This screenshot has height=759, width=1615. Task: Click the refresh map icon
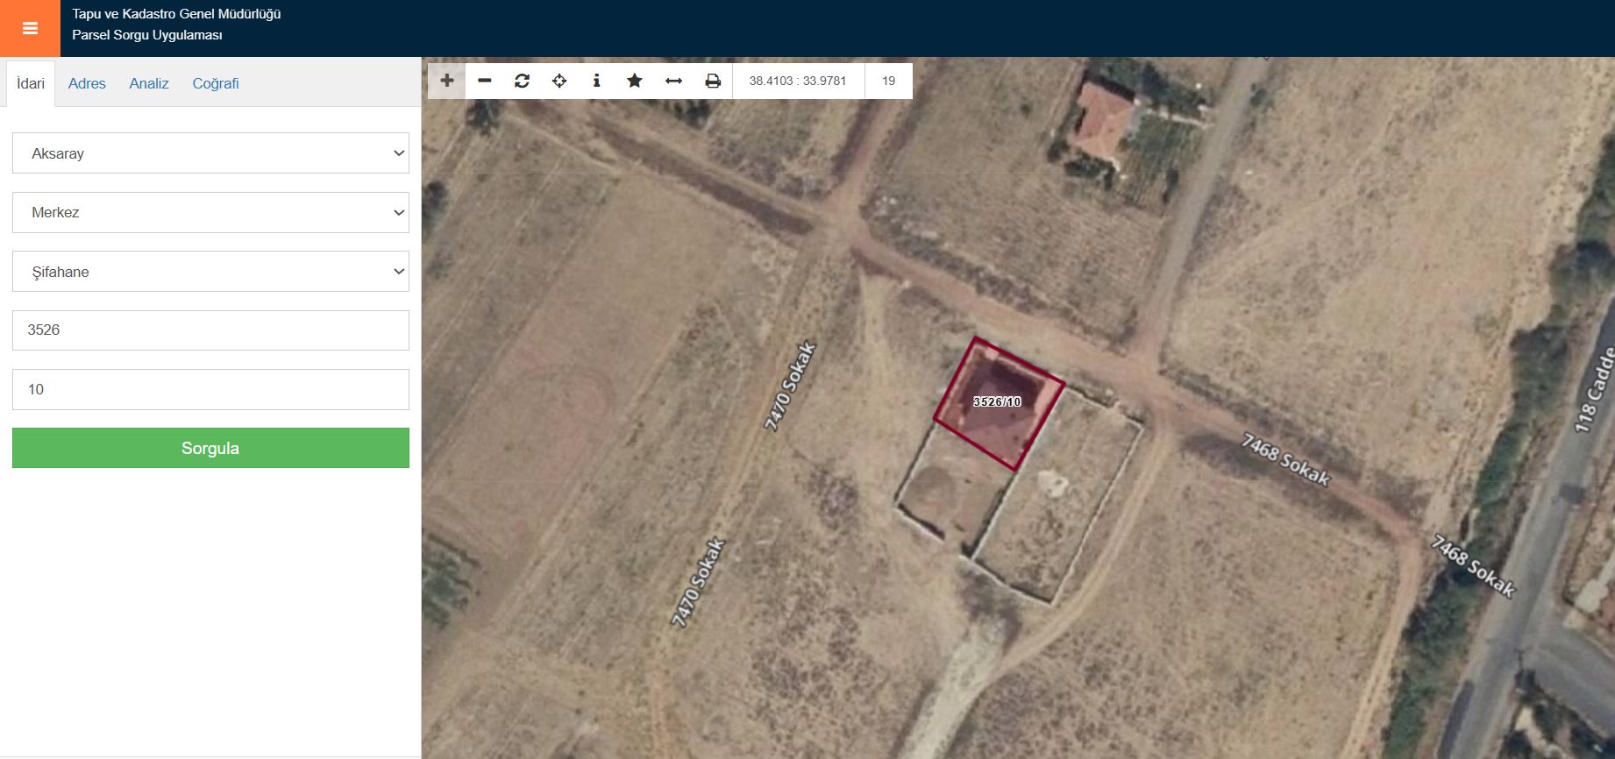[x=522, y=81]
